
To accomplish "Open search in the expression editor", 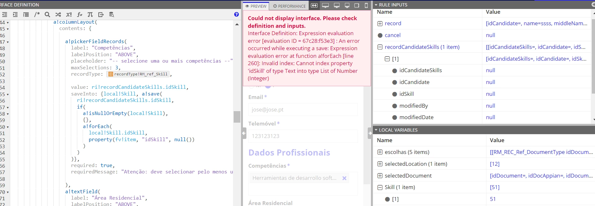I will coord(48,14).
